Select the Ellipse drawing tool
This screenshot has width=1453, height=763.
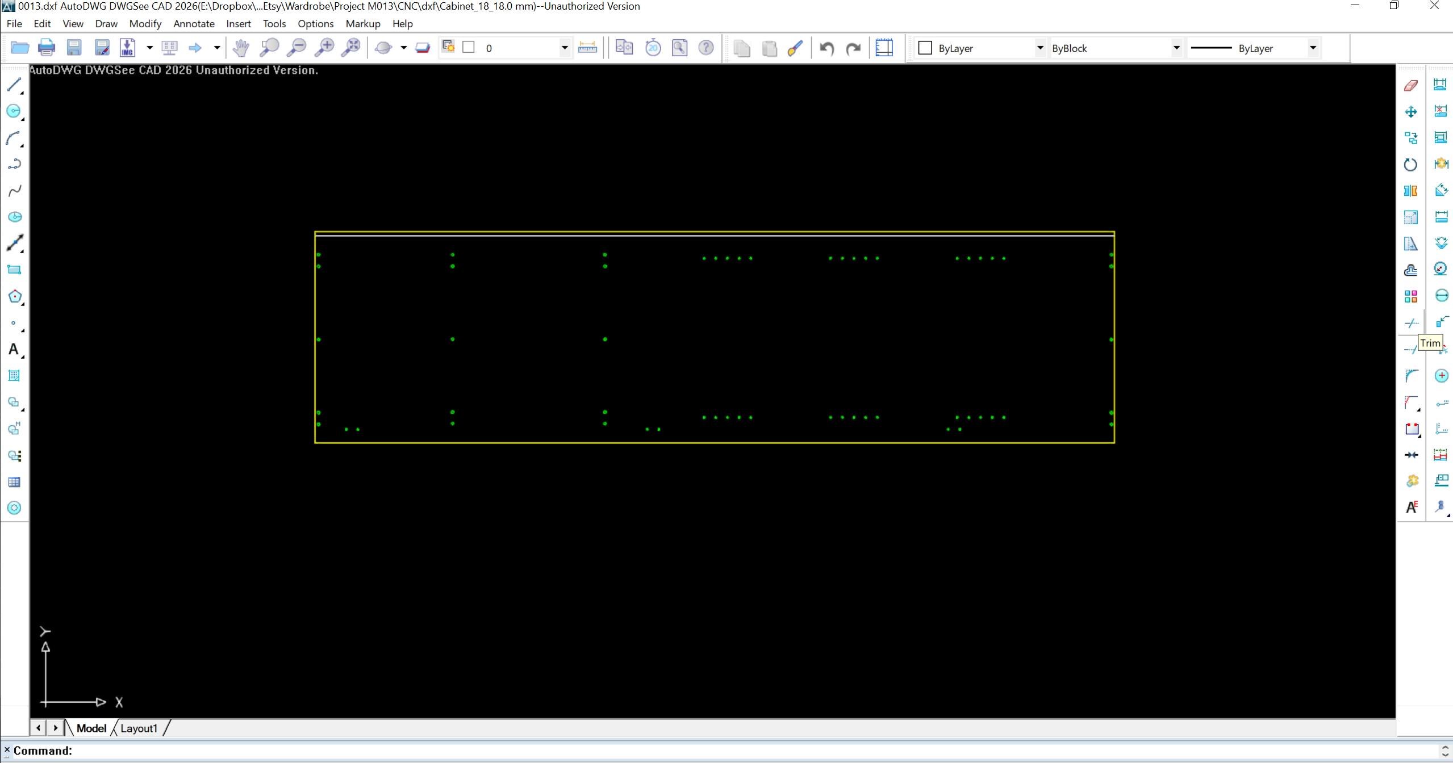tap(14, 217)
